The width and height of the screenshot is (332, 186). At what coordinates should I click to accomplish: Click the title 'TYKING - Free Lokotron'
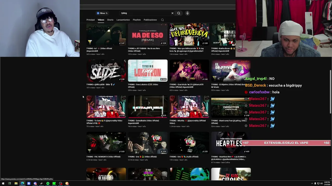click(x=143, y=86)
